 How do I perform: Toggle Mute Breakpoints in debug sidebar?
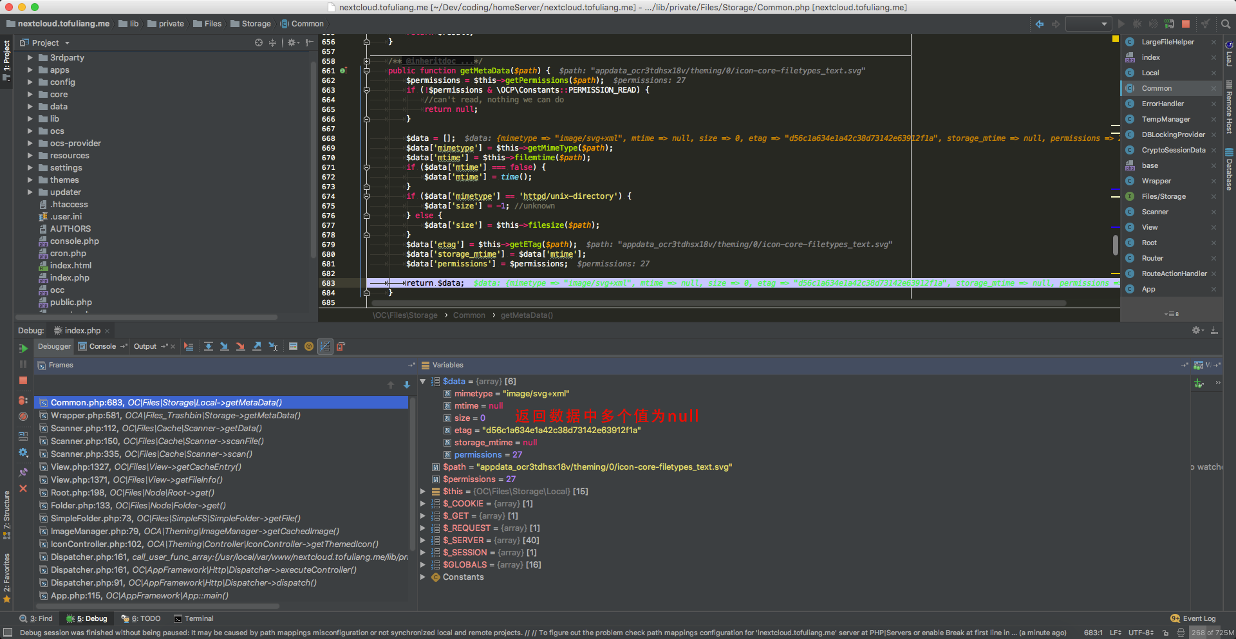pyautogui.click(x=23, y=416)
